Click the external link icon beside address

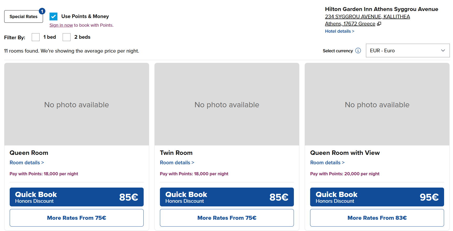tap(379, 24)
